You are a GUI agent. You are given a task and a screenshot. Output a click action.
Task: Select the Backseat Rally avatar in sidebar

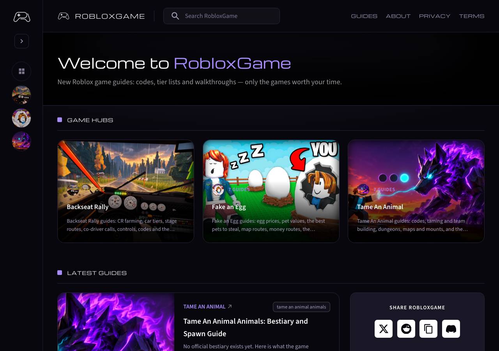pos(21,95)
